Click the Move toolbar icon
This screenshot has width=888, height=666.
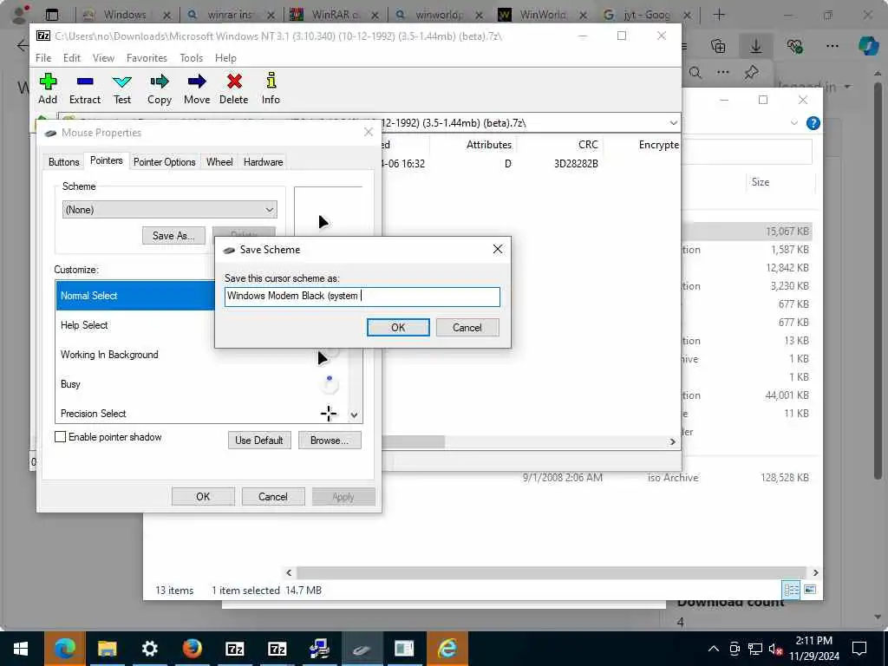197,88
